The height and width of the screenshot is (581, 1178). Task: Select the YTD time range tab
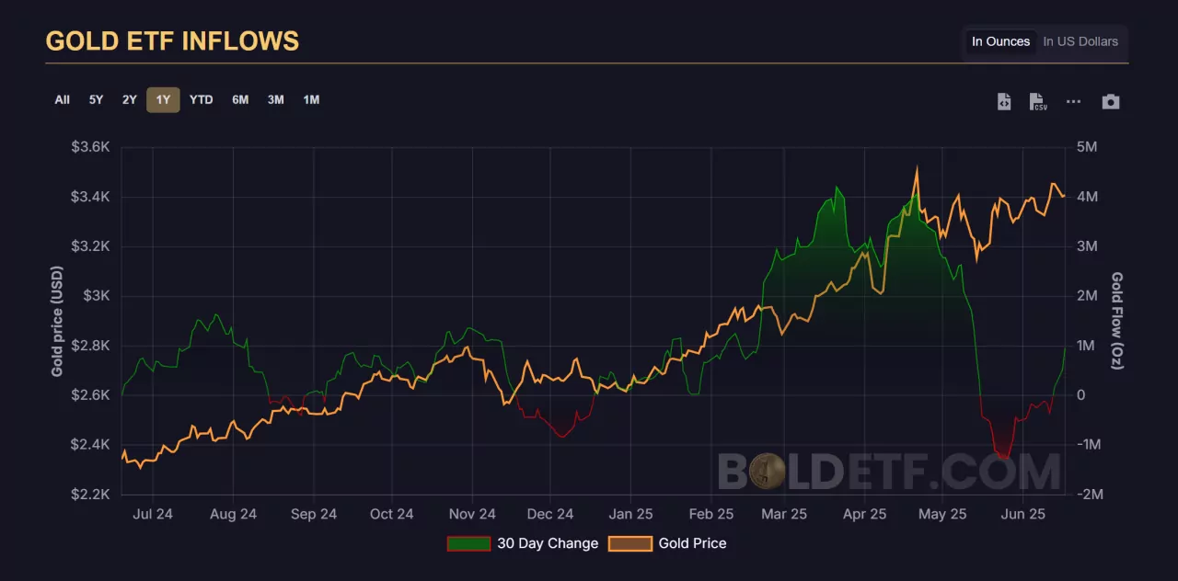[201, 99]
